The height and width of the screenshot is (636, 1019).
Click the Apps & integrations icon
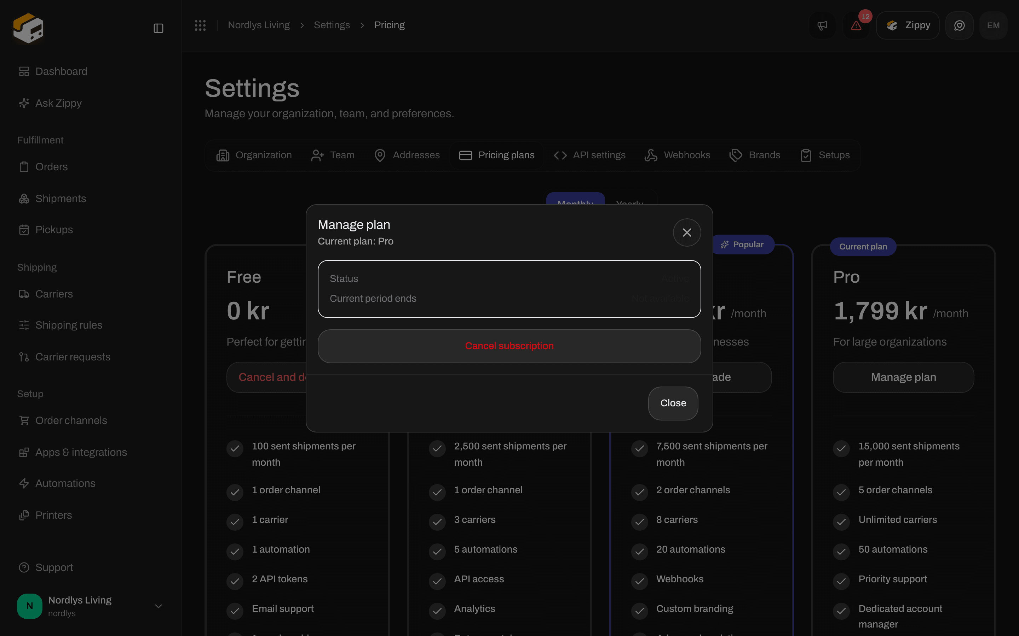point(24,452)
